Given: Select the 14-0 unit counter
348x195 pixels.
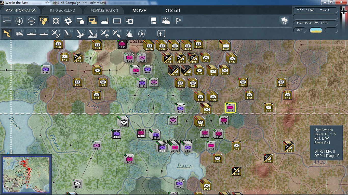Looking at the screenshot, I should 116,134.
